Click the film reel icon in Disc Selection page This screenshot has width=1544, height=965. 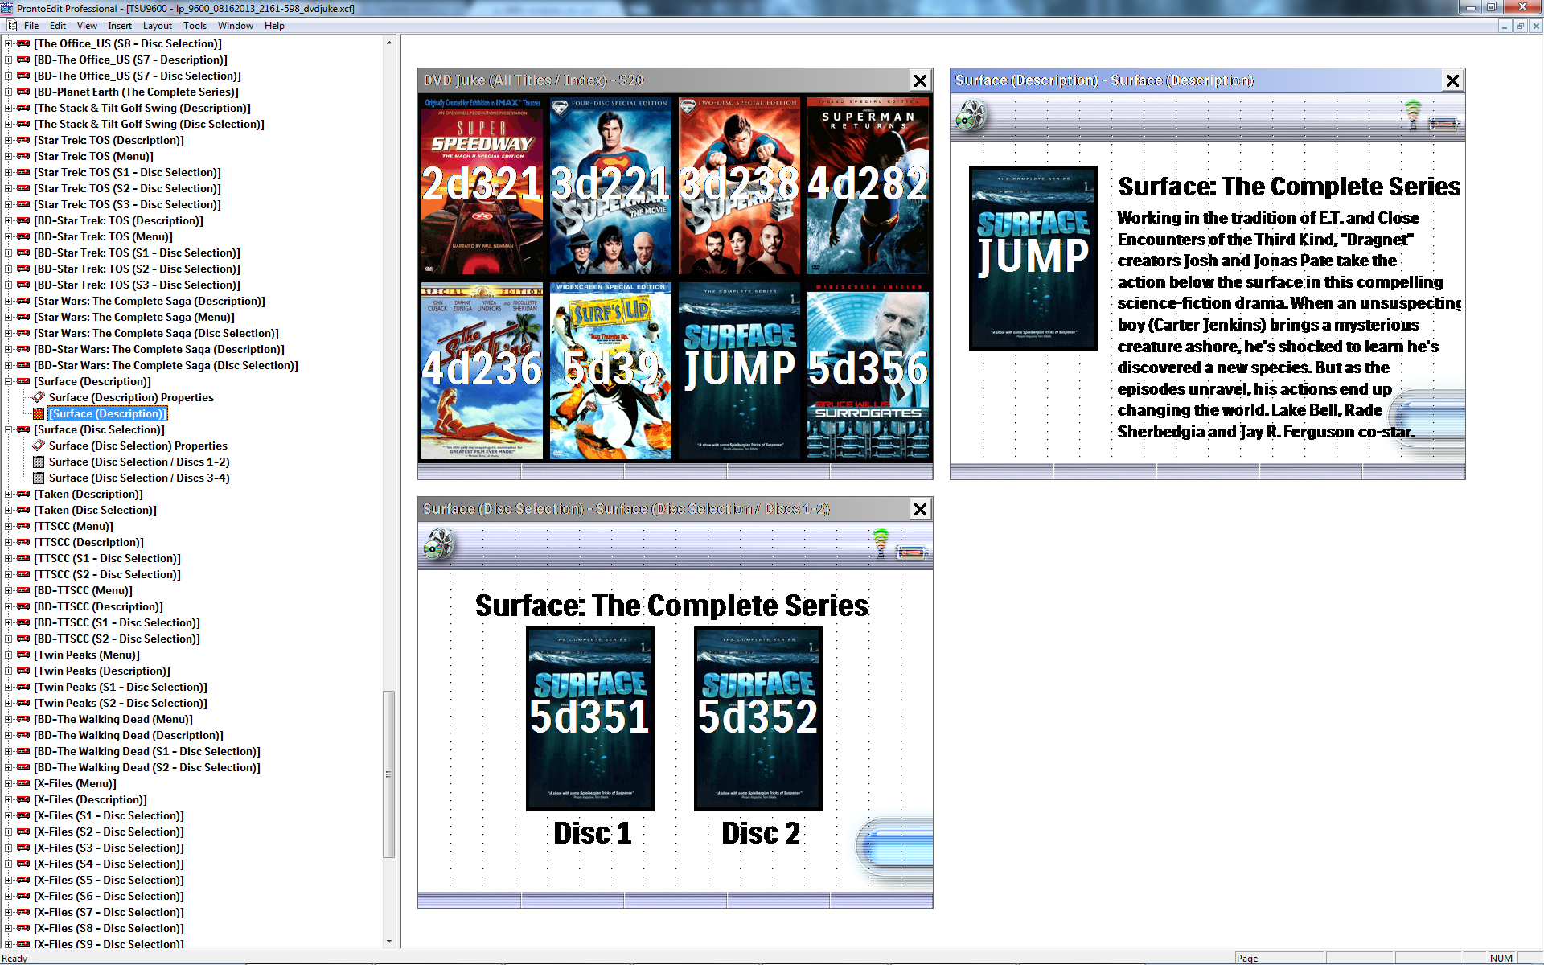(438, 544)
